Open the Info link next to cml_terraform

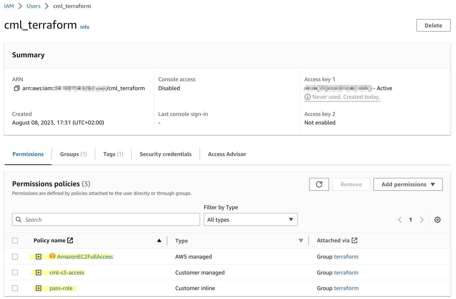pos(85,27)
